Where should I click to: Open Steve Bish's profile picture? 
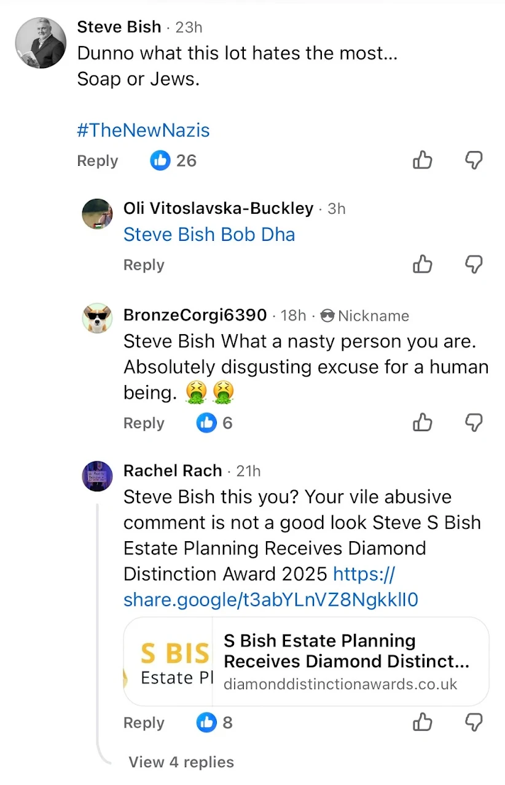coord(41,42)
